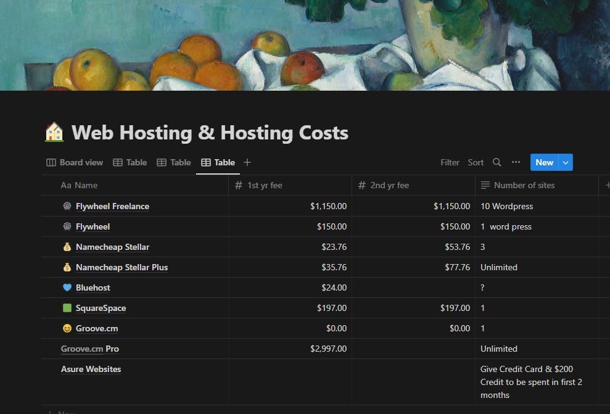Click the Flywheel Freelance row icon

(x=67, y=206)
